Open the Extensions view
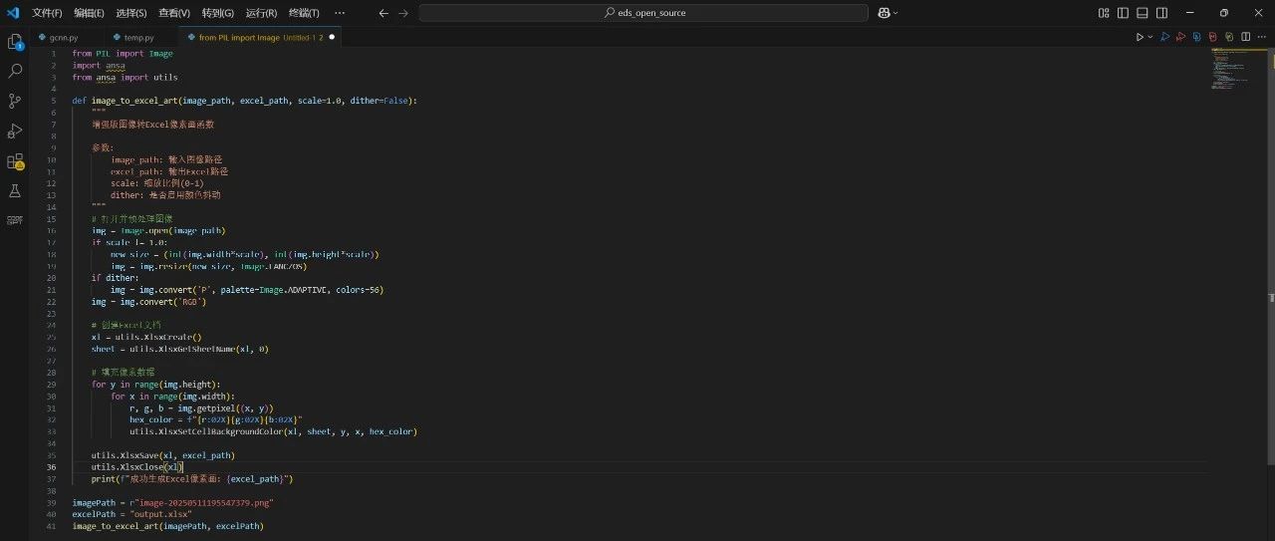The height and width of the screenshot is (541, 1275). pos(15,160)
